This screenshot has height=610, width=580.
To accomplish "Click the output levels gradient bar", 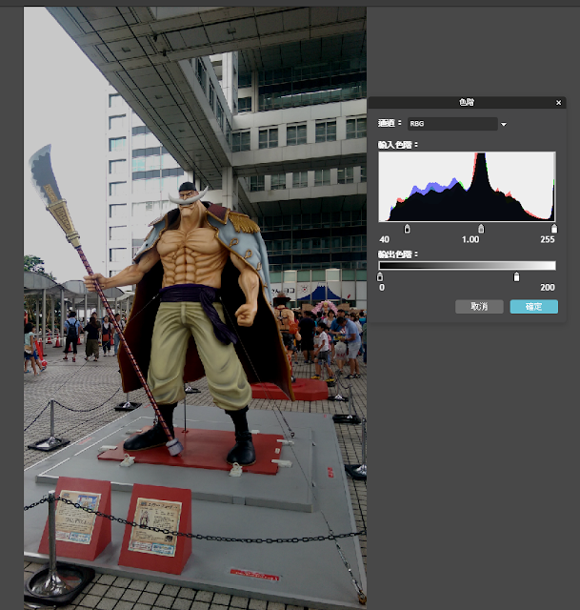I will pos(467,266).
